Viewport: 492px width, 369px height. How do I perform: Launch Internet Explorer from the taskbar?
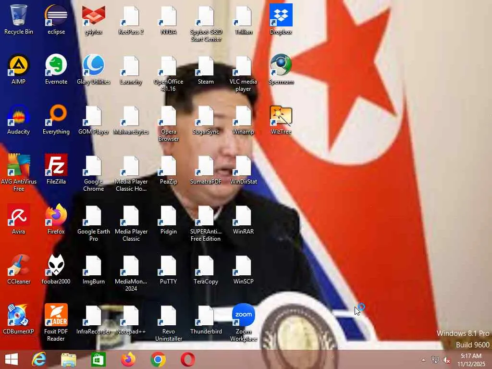(39, 359)
